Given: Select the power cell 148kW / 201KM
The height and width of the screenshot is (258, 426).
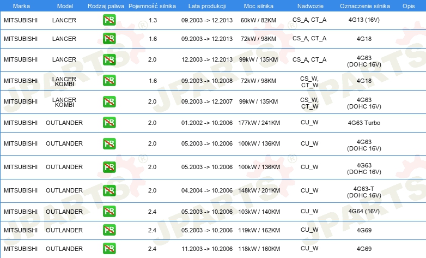Looking at the screenshot, I should 259,190.
